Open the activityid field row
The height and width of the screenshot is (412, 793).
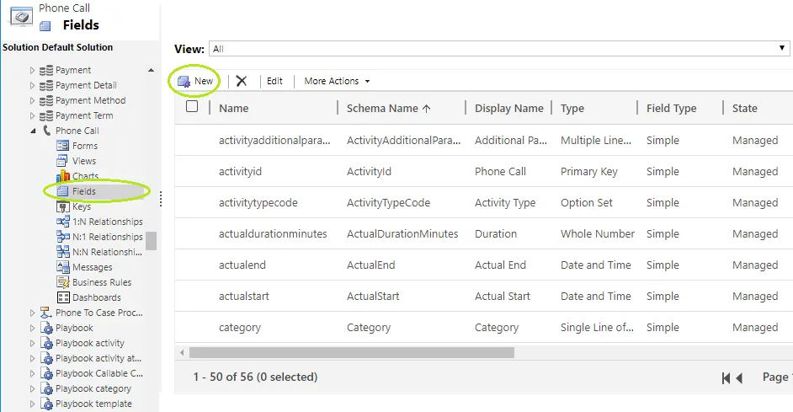click(483, 172)
